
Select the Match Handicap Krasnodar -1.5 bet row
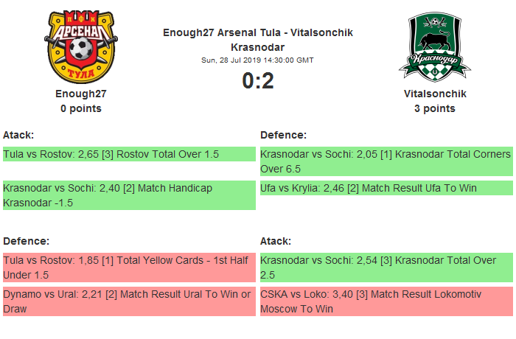[129, 195]
